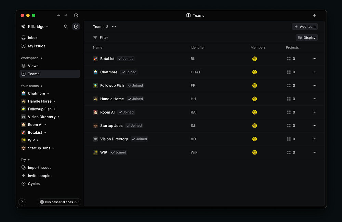Open the more options for BetaList row

(314, 59)
